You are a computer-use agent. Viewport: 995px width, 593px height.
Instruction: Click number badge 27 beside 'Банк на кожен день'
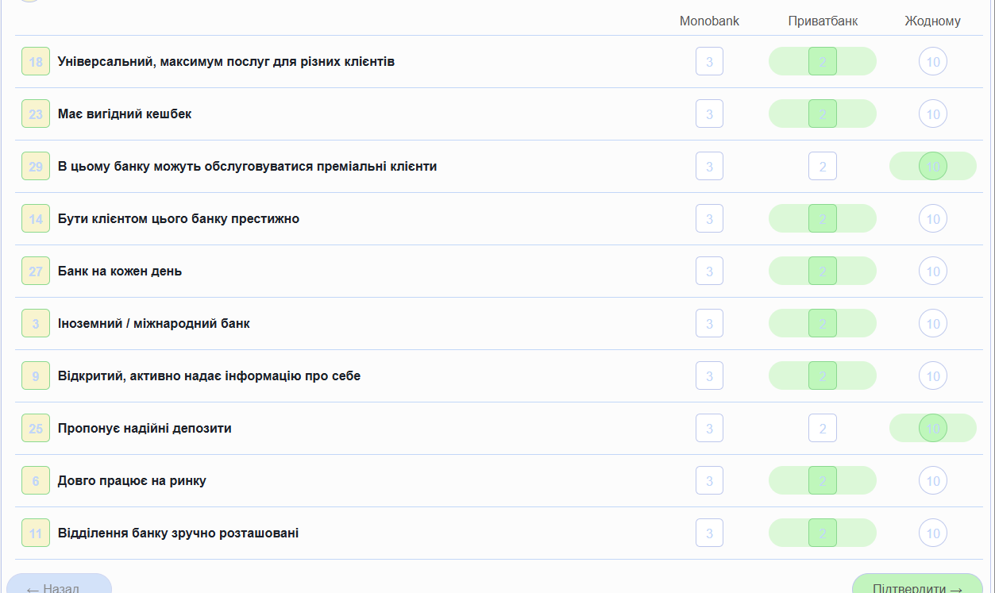36,271
